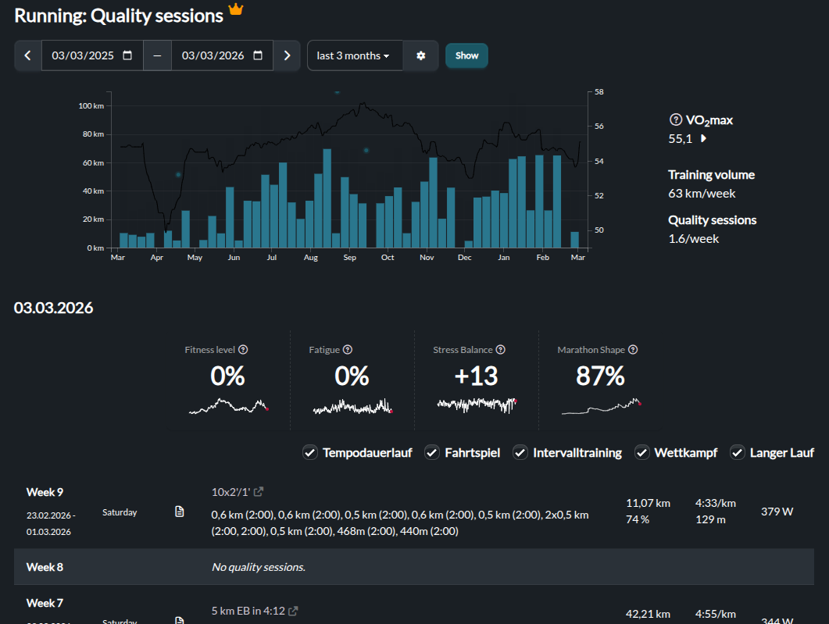829x624 pixels.
Task: Click the next date range arrow
Action: pos(287,55)
